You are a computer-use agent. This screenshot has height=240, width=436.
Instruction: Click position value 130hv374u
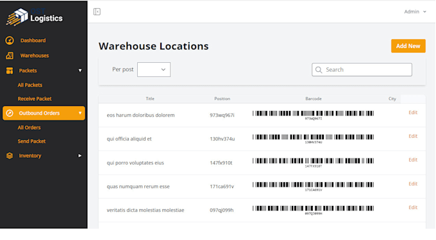tap(222, 139)
